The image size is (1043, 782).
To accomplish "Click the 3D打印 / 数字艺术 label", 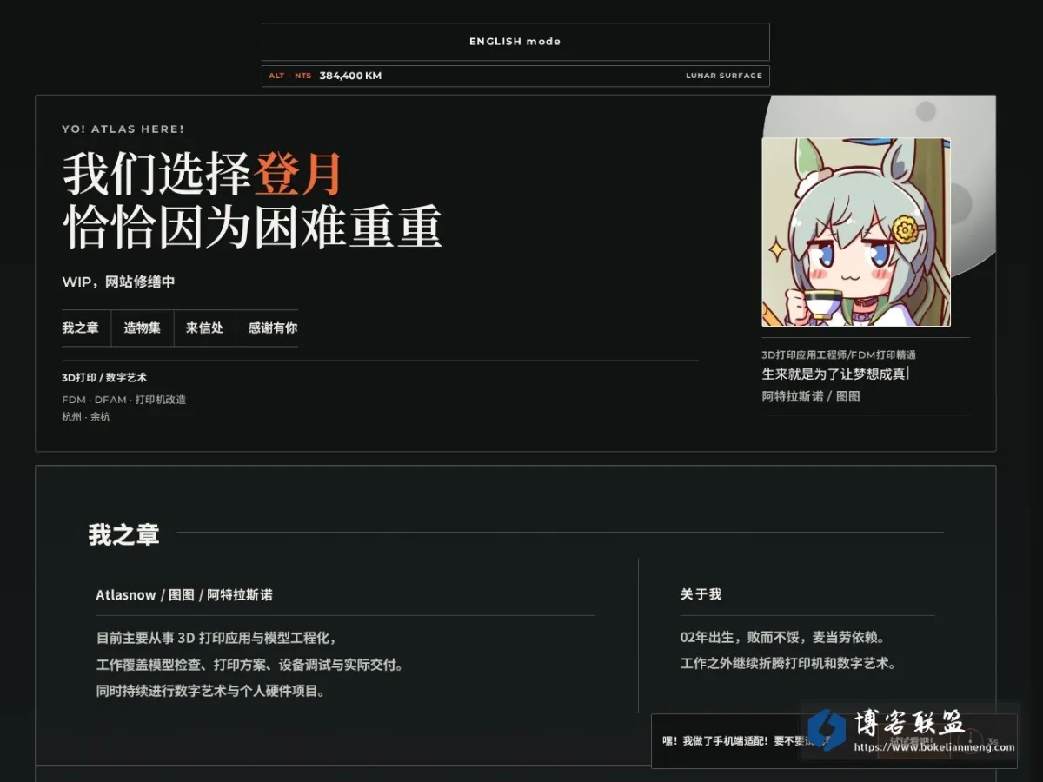I will coord(104,378).
